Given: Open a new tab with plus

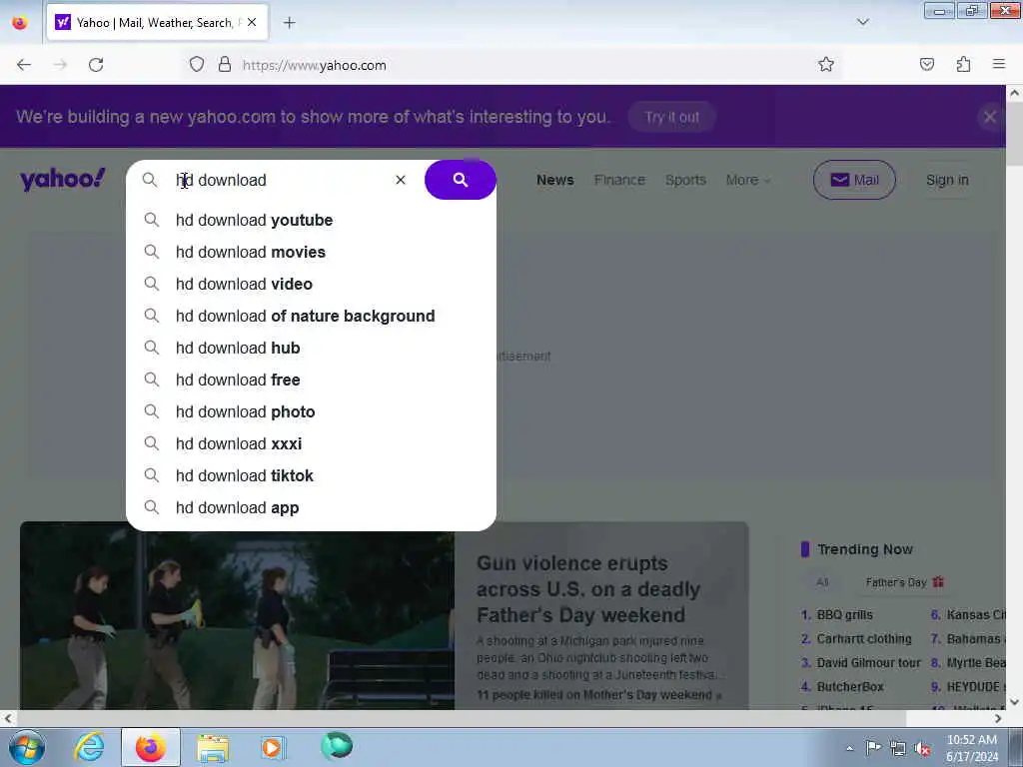Looking at the screenshot, I should point(289,23).
